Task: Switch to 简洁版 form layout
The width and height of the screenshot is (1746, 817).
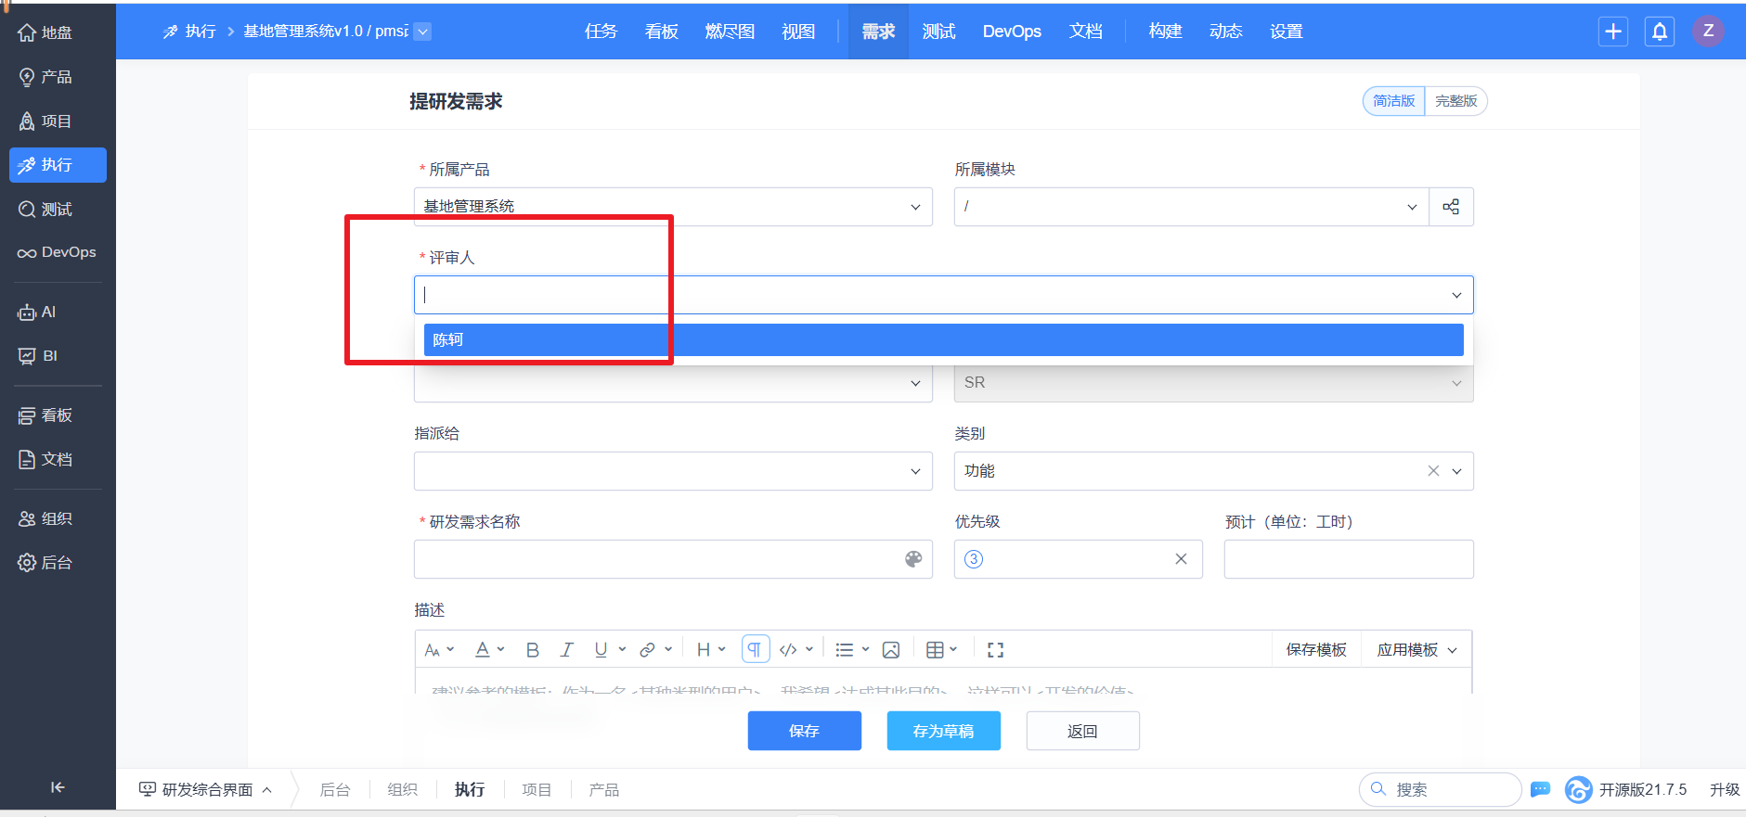Action: coord(1393,101)
